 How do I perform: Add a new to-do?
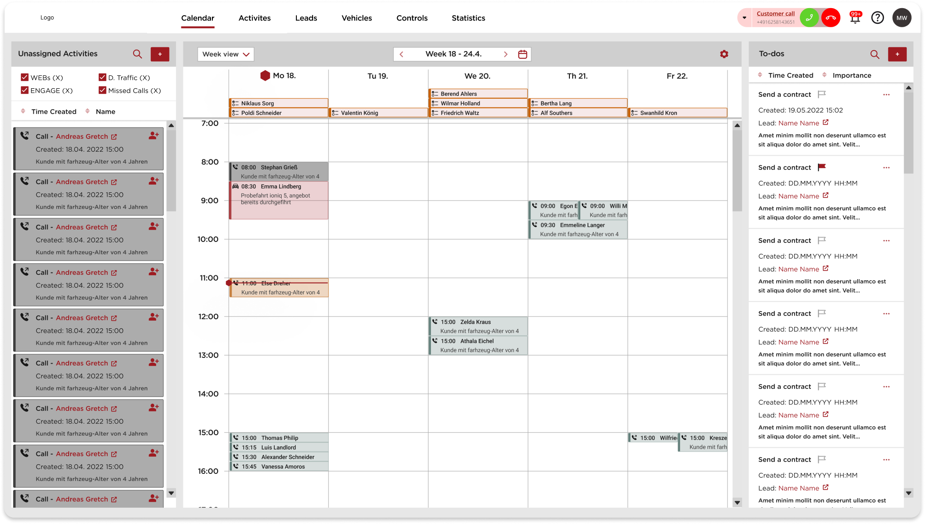click(897, 54)
